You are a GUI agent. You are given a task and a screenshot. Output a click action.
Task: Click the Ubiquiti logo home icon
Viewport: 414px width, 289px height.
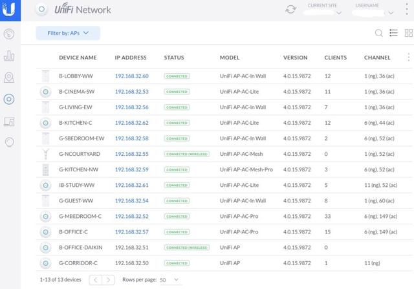(10, 10)
